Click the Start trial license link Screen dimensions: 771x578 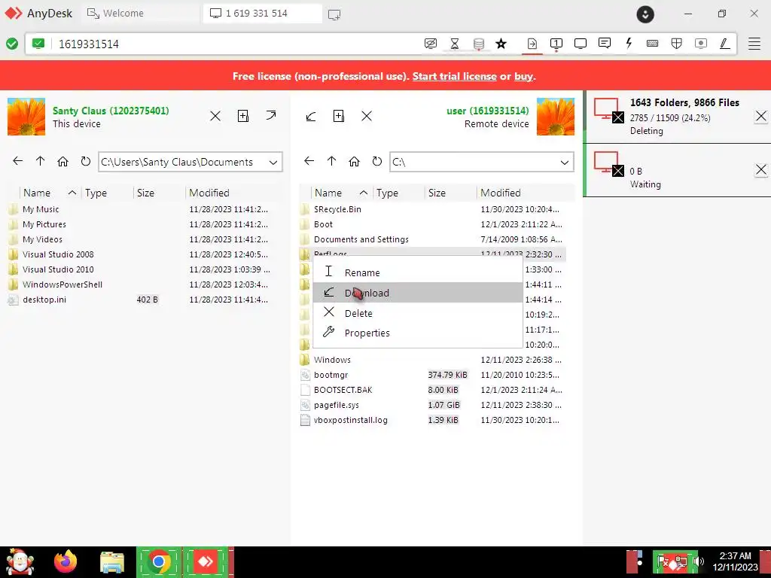[454, 76]
